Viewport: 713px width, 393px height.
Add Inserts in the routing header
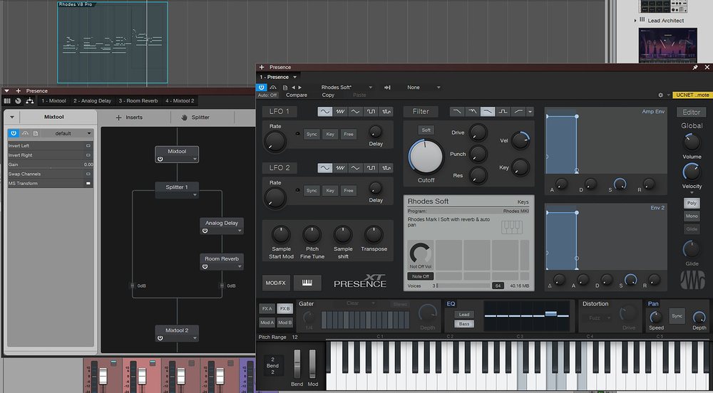[129, 117]
